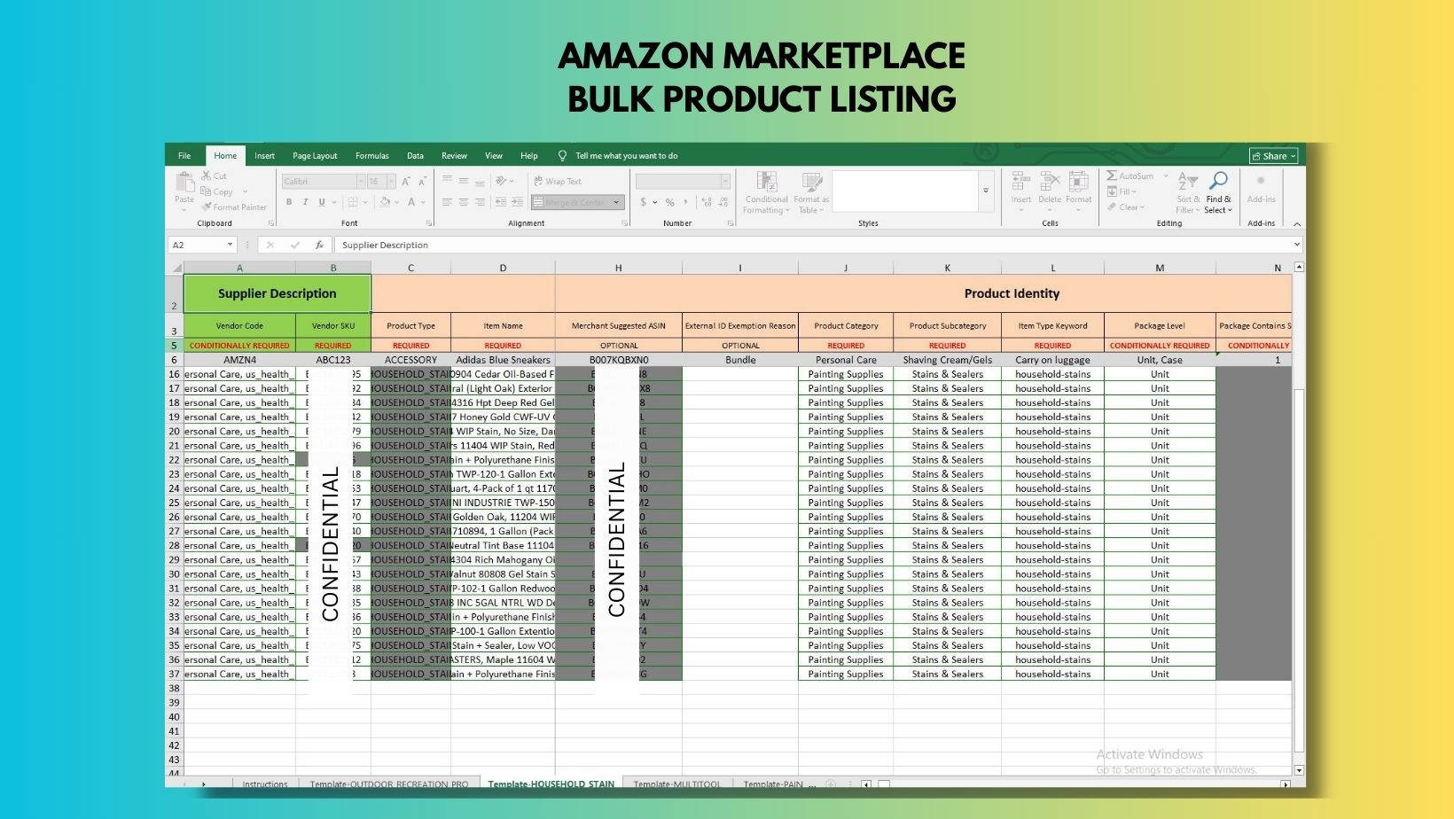Open the font name dropdown showing Calibri
Viewport: 1454px width, 819px height.
(361, 182)
